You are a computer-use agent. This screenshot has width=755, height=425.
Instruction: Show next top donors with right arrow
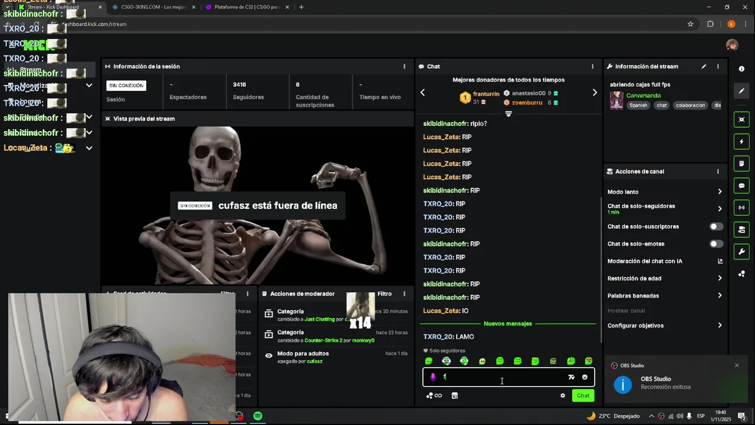(x=595, y=93)
